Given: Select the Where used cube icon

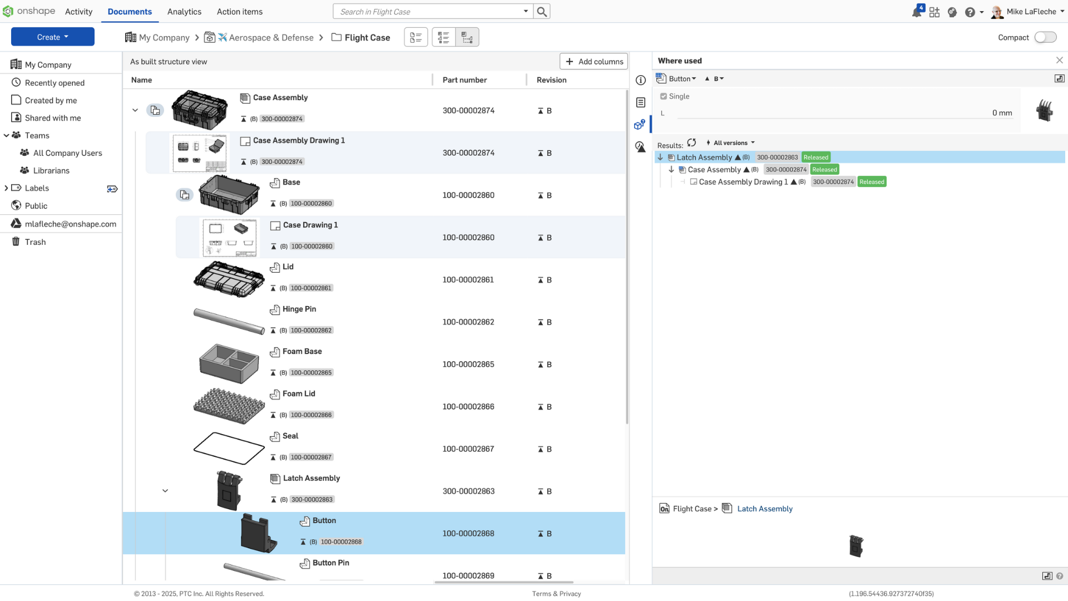Looking at the screenshot, I should click(x=639, y=125).
